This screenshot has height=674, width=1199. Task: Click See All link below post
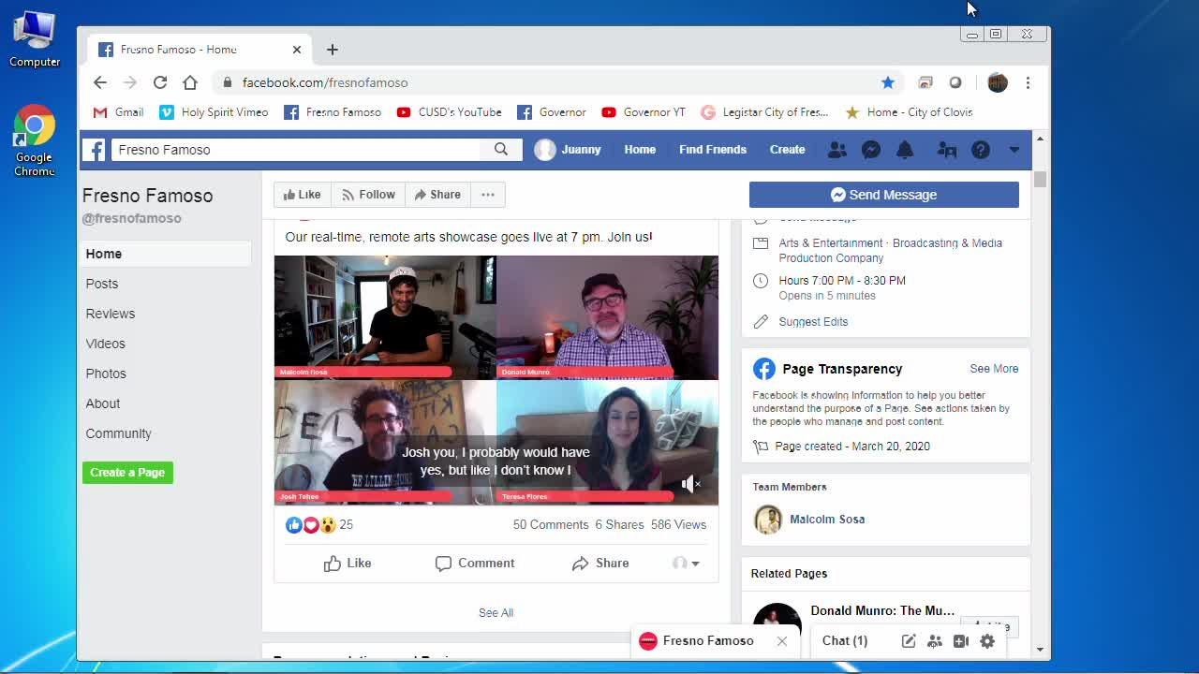tap(496, 613)
